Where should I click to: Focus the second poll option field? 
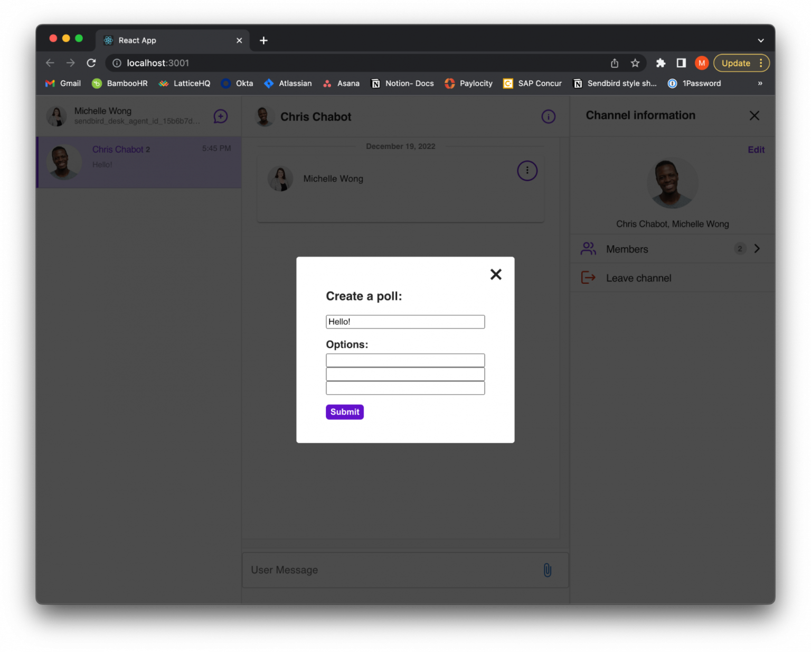[405, 374]
